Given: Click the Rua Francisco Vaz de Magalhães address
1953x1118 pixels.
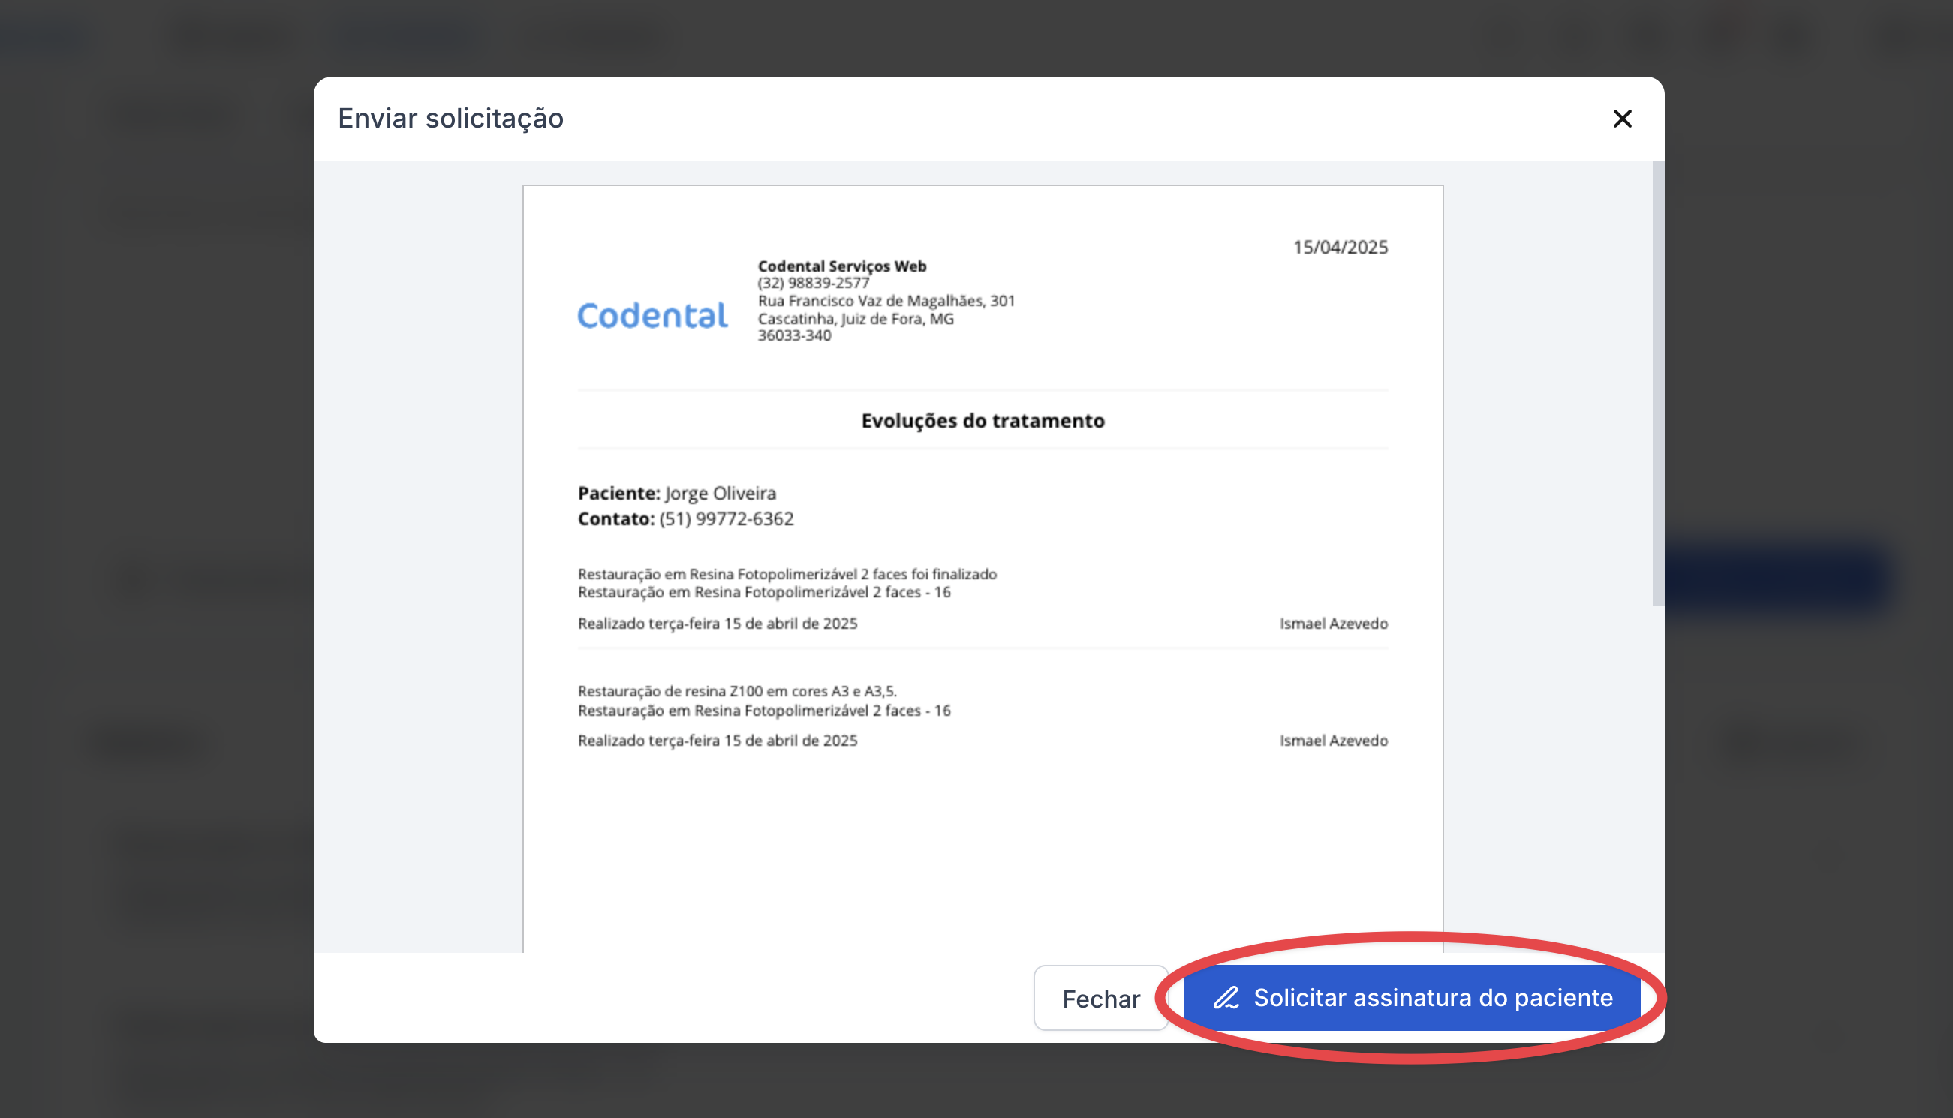Looking at the screenshot, I should (886, 301).
